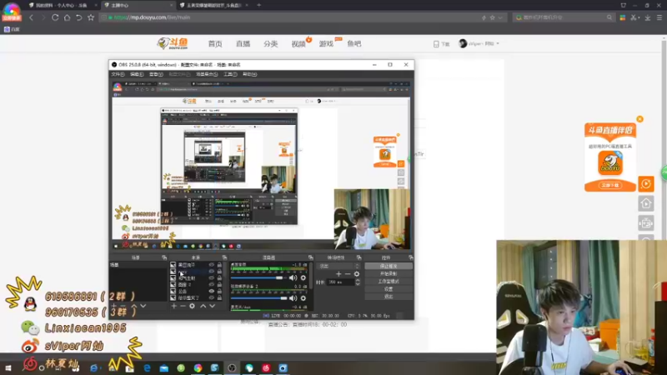Open the 场景集合 menu in OBS
The image size is (667, 375).
[207, 74]
